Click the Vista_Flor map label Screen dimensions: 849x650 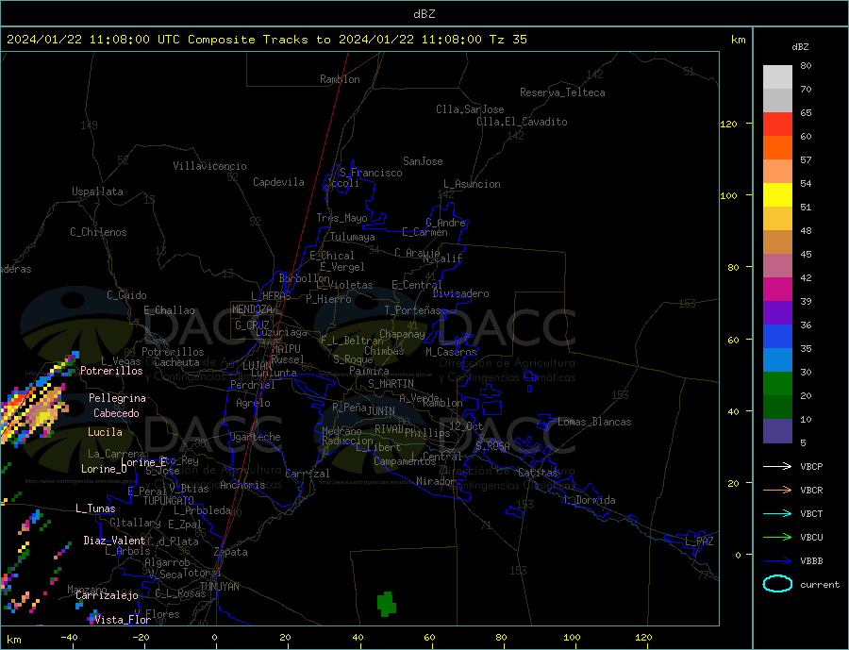pos(123,620)
